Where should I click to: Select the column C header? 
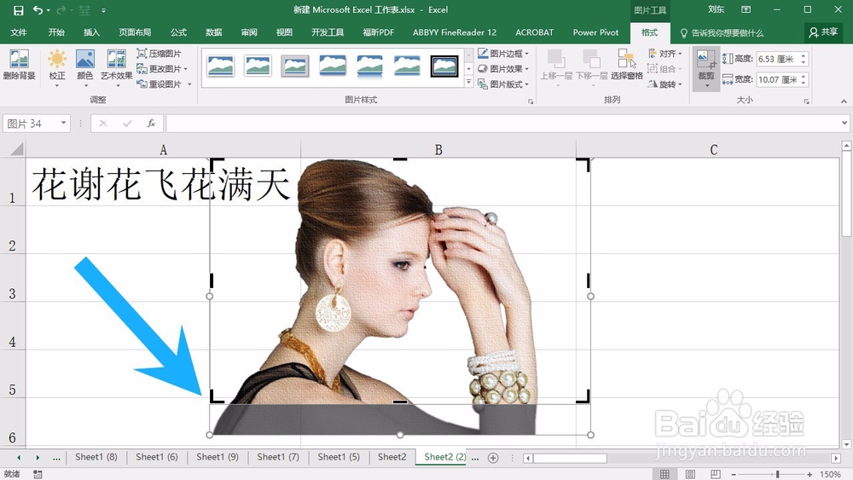713,149
